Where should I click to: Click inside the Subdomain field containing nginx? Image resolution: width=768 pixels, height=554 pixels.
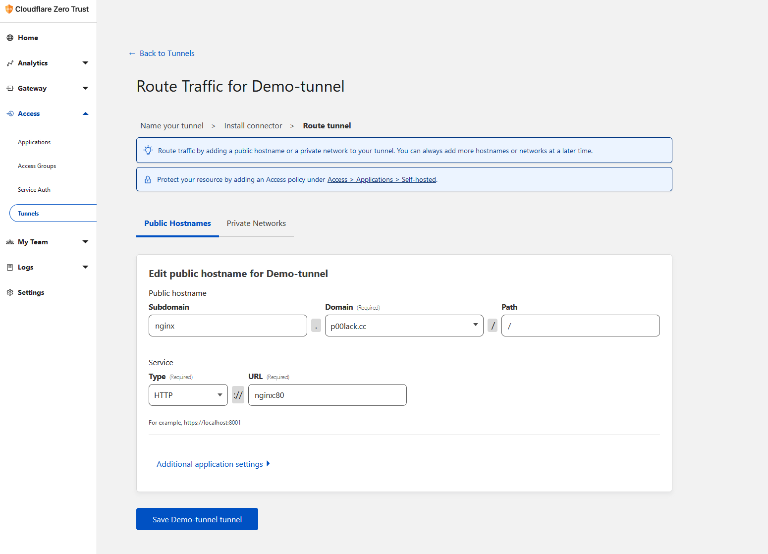227,326
